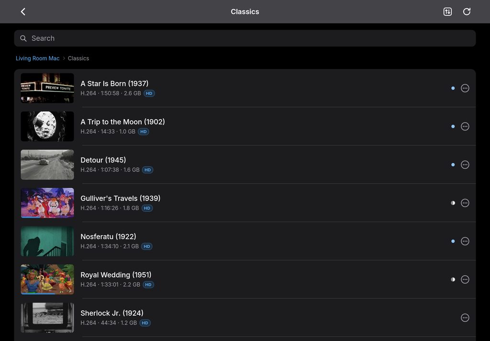Click the Classics page title in header

pos(245,11)
